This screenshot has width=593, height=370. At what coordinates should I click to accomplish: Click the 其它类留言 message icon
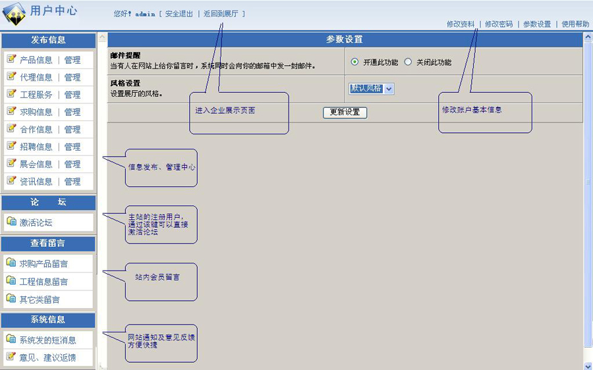(11, 299)
